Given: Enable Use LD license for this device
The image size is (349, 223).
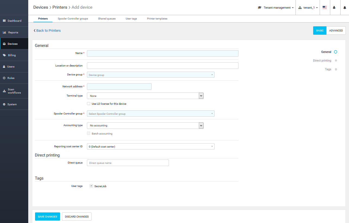Looking at the screenshot, I should coord(89,104).
